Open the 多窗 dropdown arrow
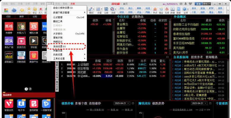 [102, 9]
